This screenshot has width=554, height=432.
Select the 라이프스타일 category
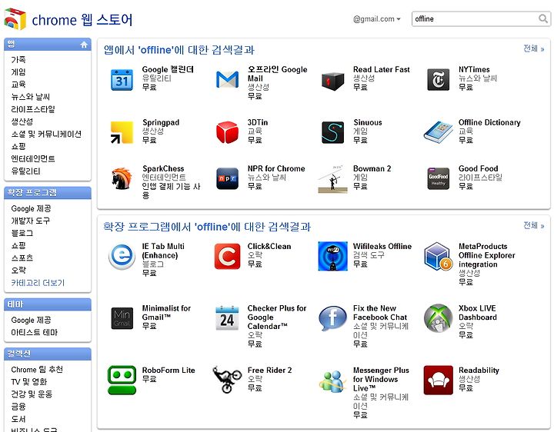(33, 109)
